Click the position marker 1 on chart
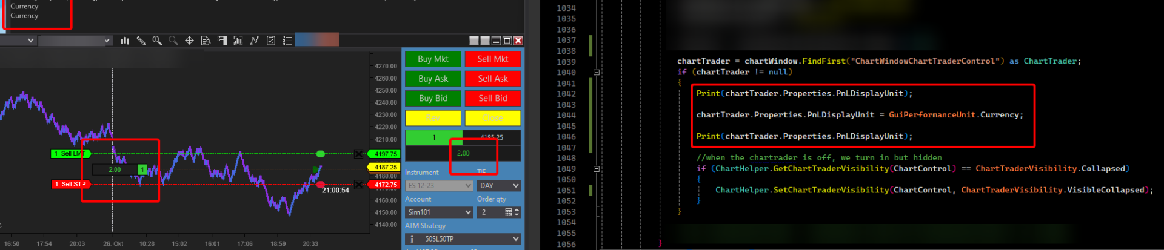This screenshot has height=250, width=1164. [x=142, y=169]
